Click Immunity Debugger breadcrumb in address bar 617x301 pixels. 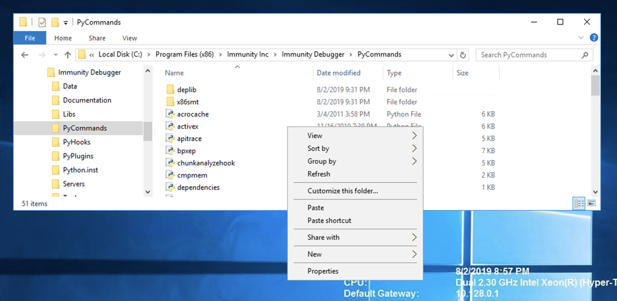click(313, 55)
